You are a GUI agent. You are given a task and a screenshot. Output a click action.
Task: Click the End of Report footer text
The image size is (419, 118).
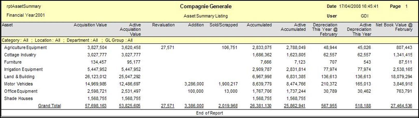coord(209,113)
